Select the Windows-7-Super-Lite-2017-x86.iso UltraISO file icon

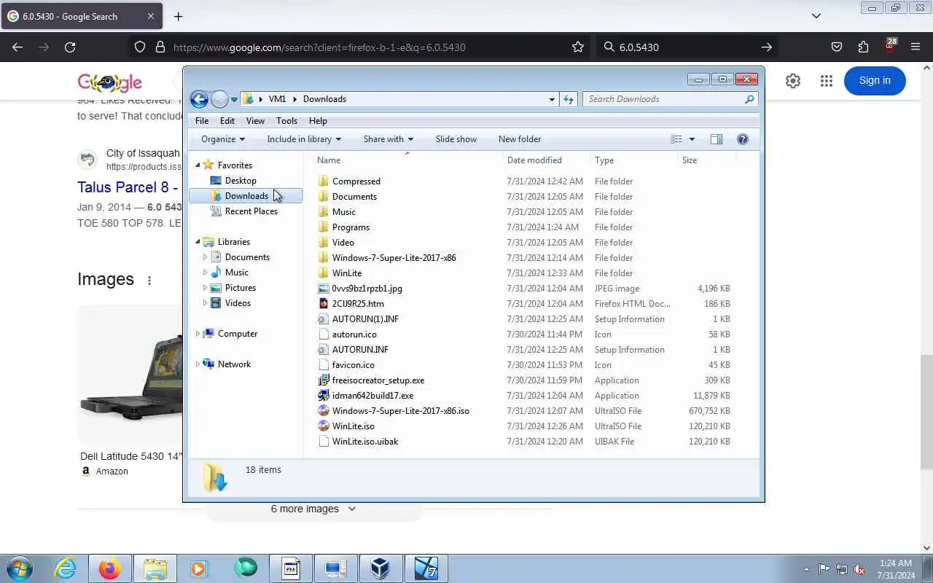[x=324, y=411]
